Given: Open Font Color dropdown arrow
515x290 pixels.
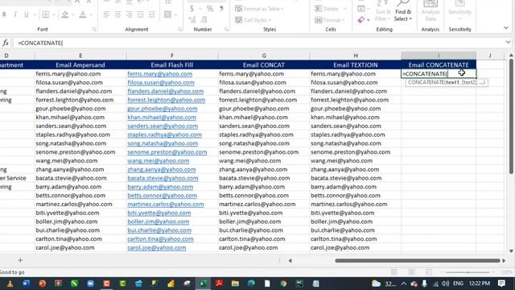Looking at the screenshot, I should [91, 14].
